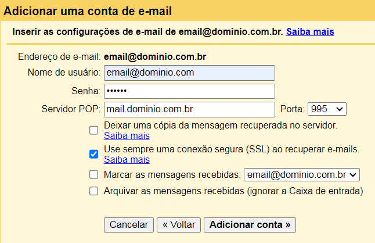This screenshot has width=375, height=243.
Task: Click the Servidor POP text field
Action: coord(189,109)
